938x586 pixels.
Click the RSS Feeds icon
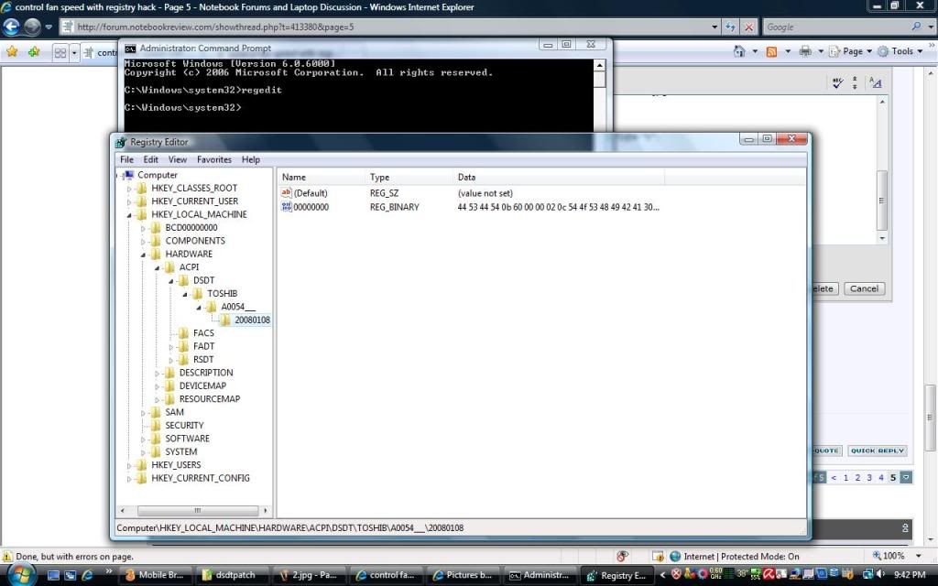(771, 51)
